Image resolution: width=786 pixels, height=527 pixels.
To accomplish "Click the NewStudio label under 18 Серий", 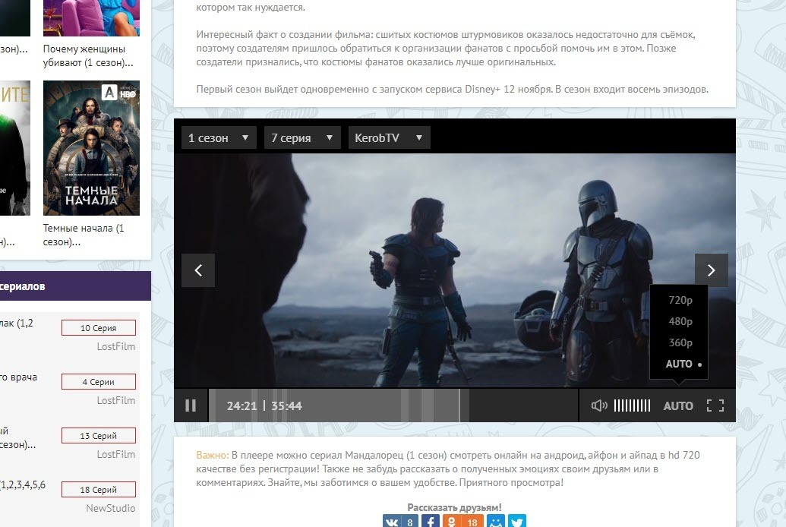I will [110, 508].
